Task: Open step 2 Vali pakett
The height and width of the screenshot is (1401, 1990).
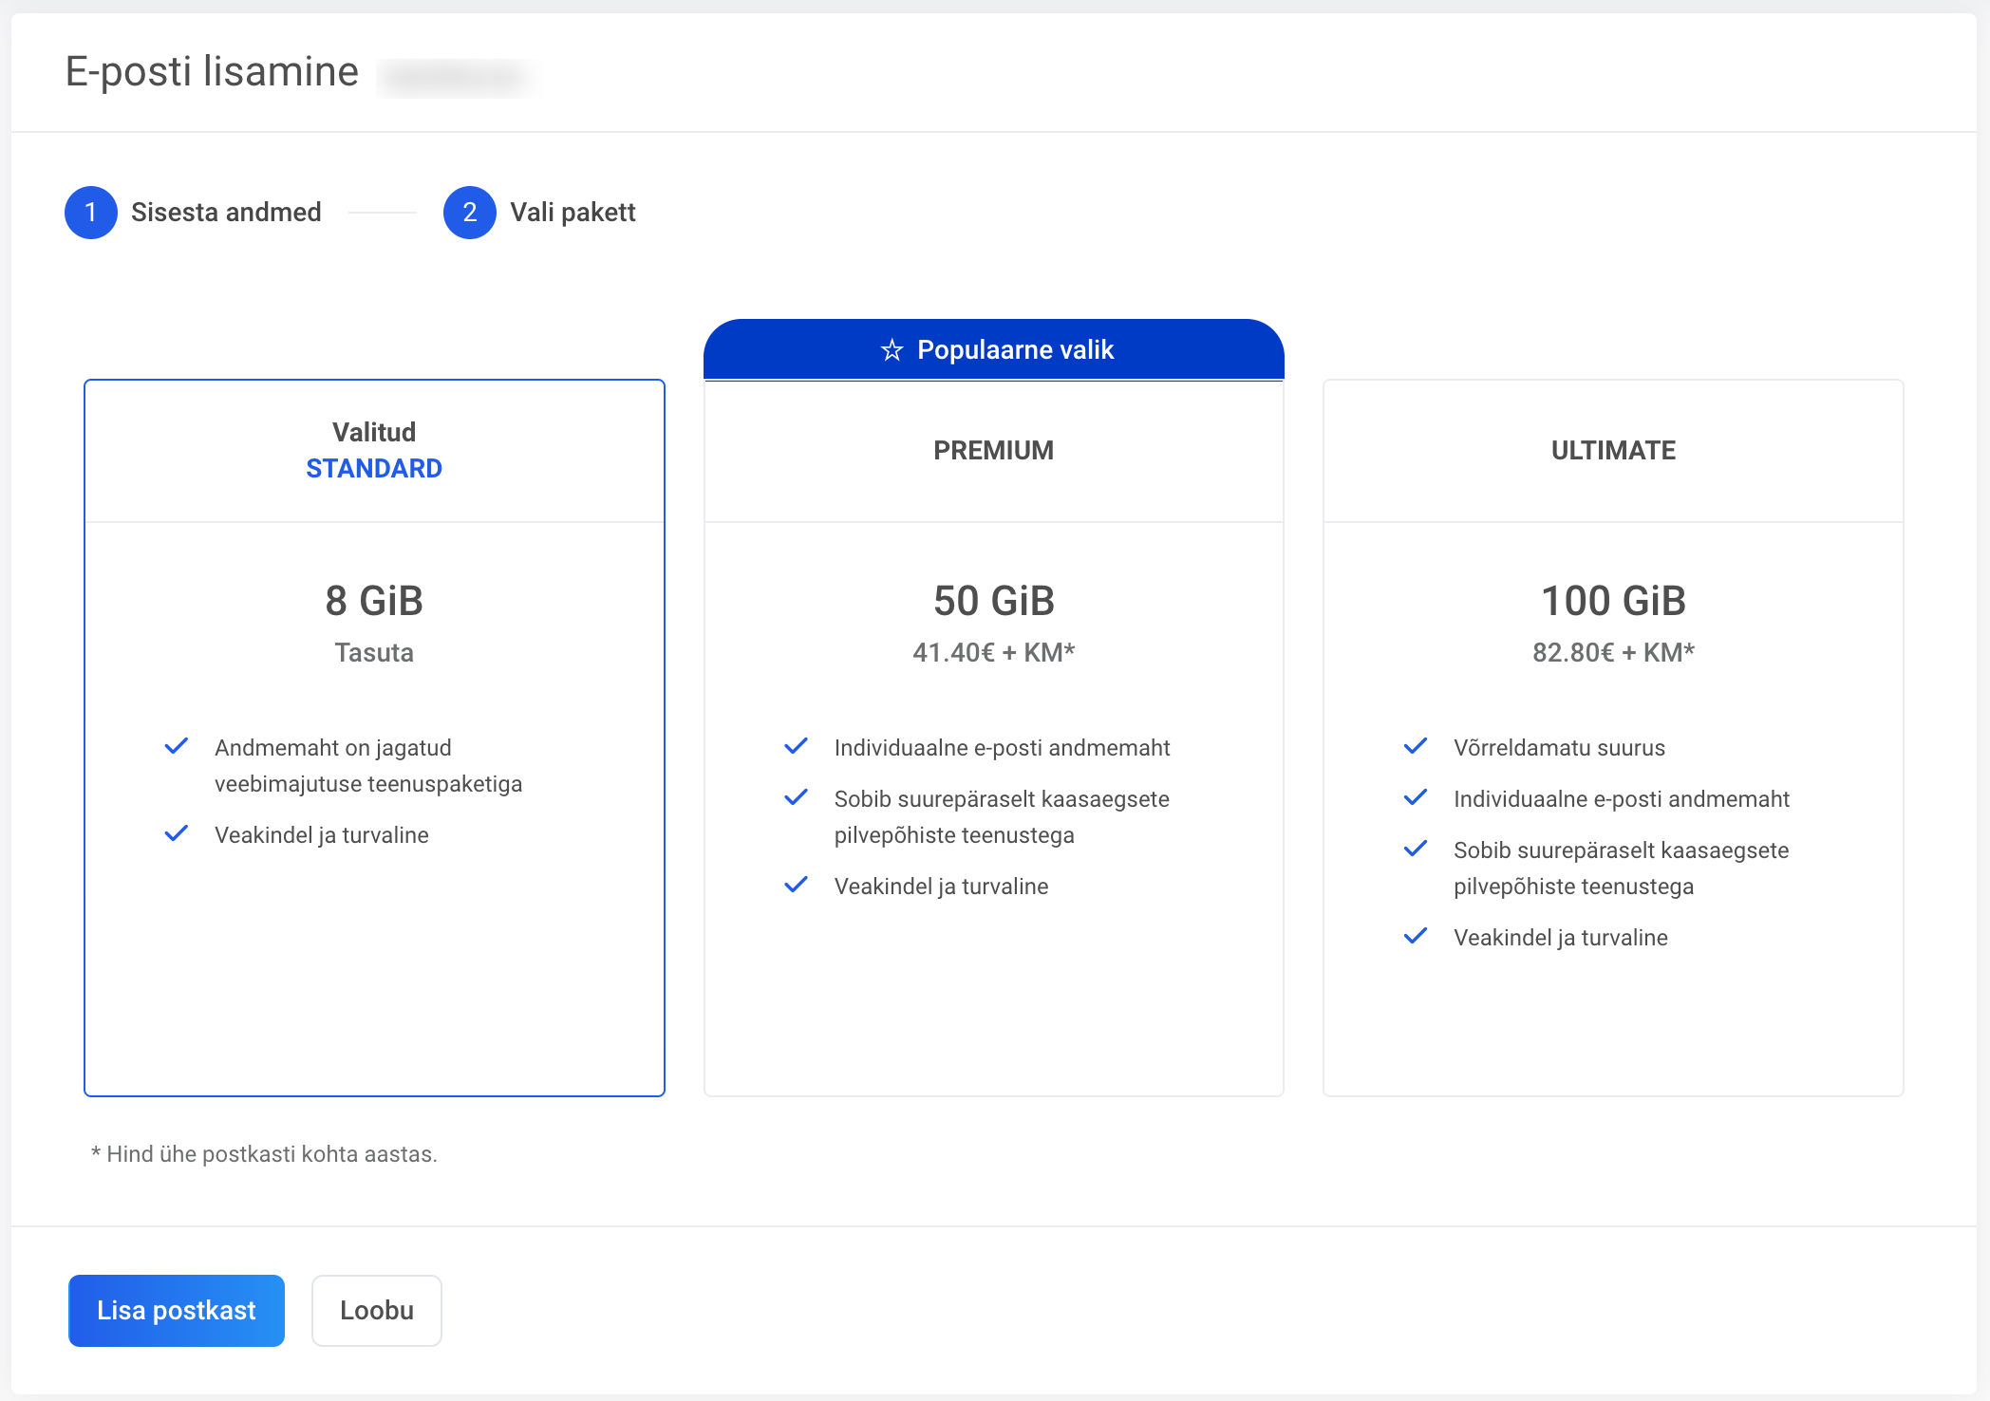Action: [x=572, y=213]
